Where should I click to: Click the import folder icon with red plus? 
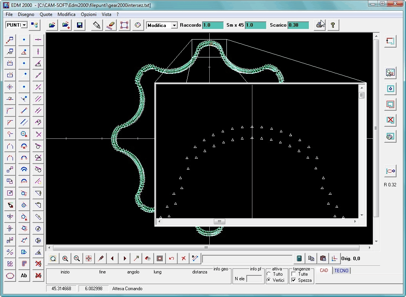[x=66, y=25]
